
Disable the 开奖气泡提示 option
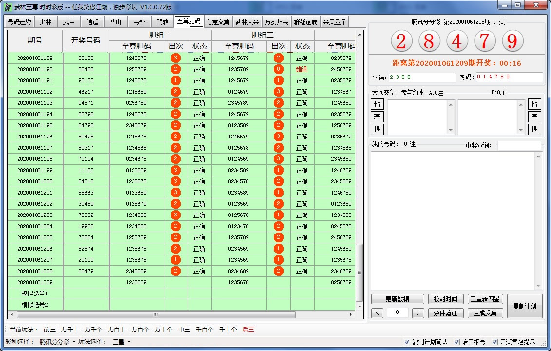(x=495, y=343)
